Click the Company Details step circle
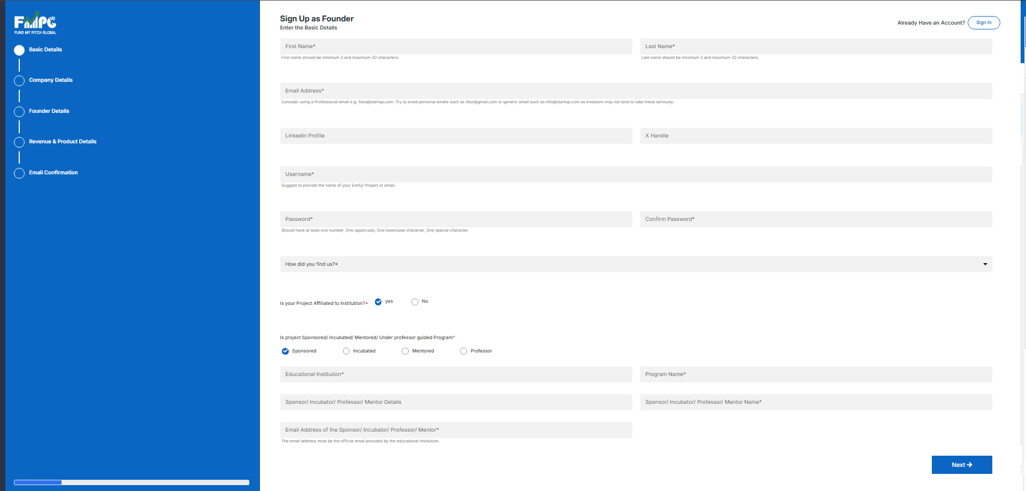Viewport: 1026px width, 491px height. click(19, 81)
